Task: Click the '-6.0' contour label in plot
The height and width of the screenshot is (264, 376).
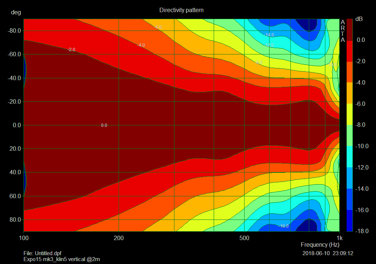Action: tap(158, 27)
